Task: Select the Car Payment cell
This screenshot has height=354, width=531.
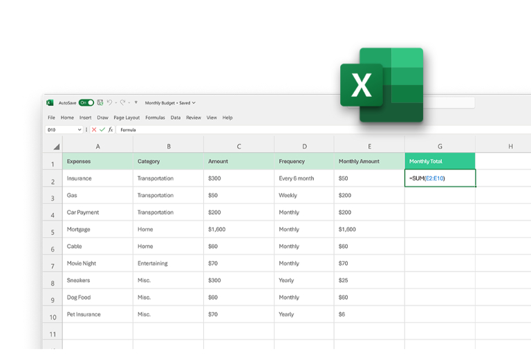Action: click(98, 212)
